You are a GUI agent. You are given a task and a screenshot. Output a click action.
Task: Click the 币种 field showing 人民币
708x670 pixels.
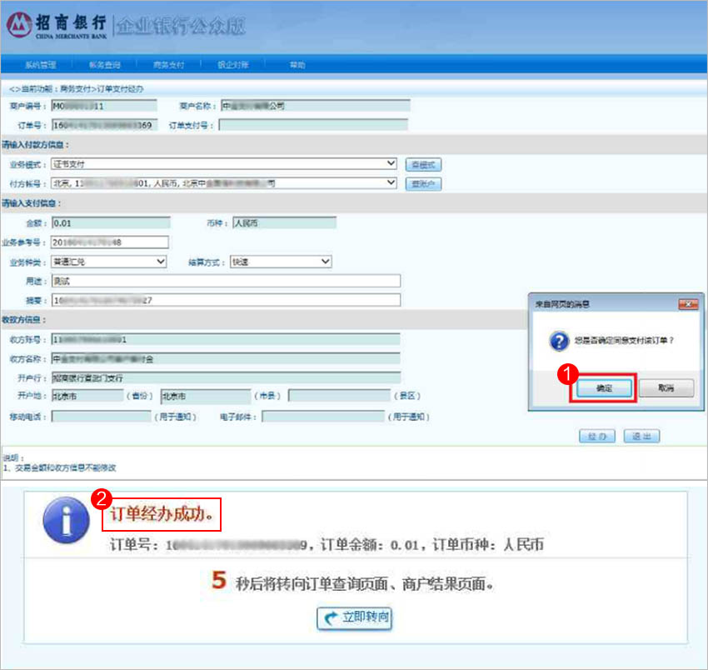(285, 222)
